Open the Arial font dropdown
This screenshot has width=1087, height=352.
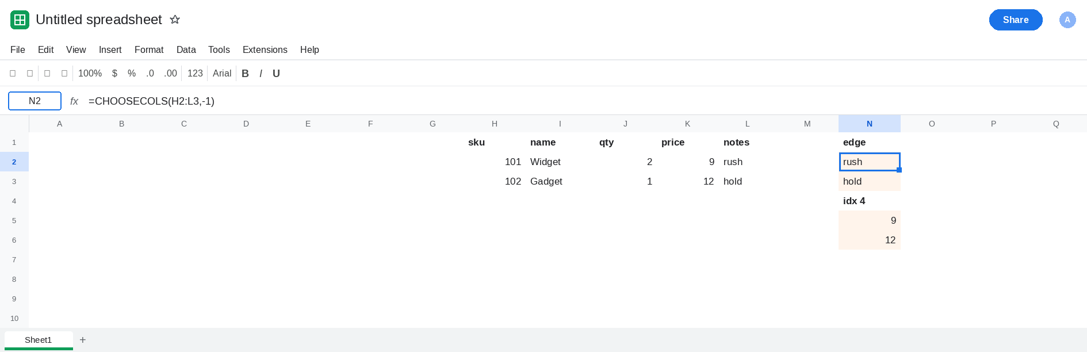tap(222, 74)
